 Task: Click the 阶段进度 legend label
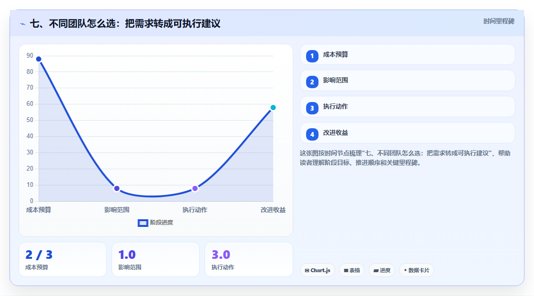(x=162, y=223)
